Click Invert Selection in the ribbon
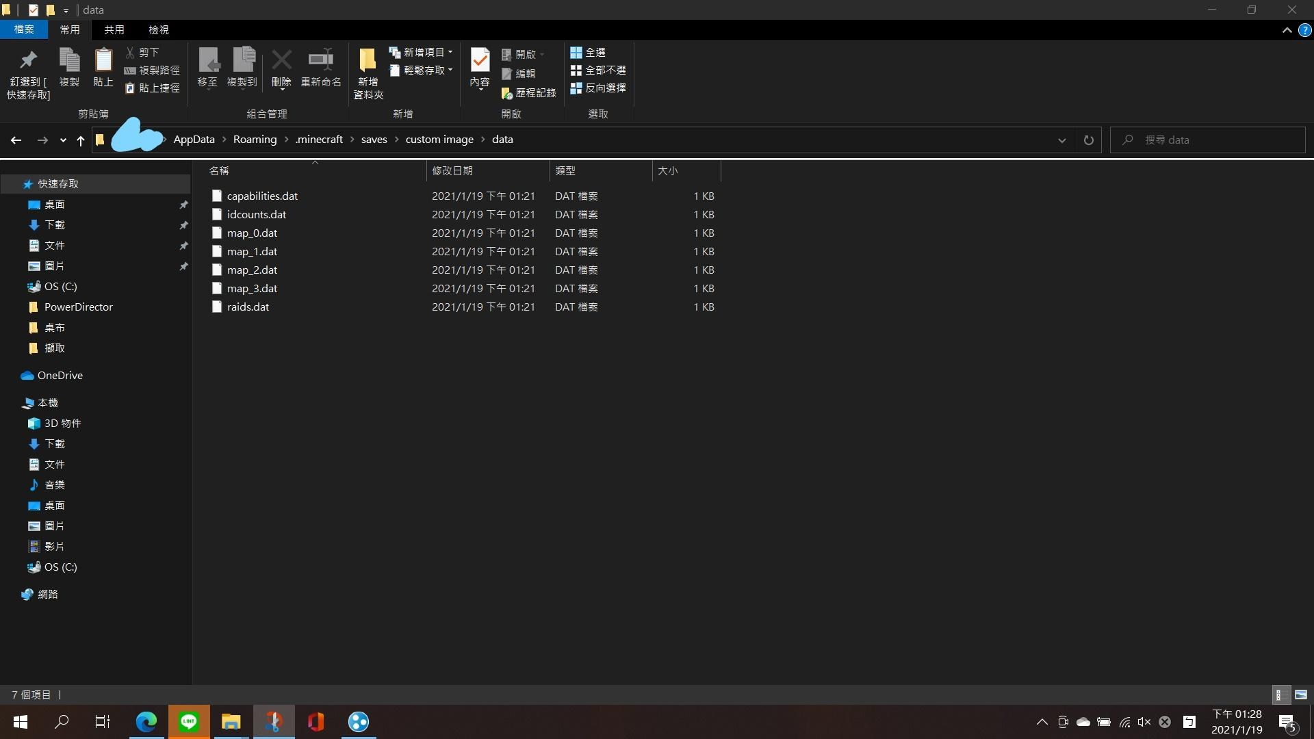1314x739 pixels. tap(598, 88)
